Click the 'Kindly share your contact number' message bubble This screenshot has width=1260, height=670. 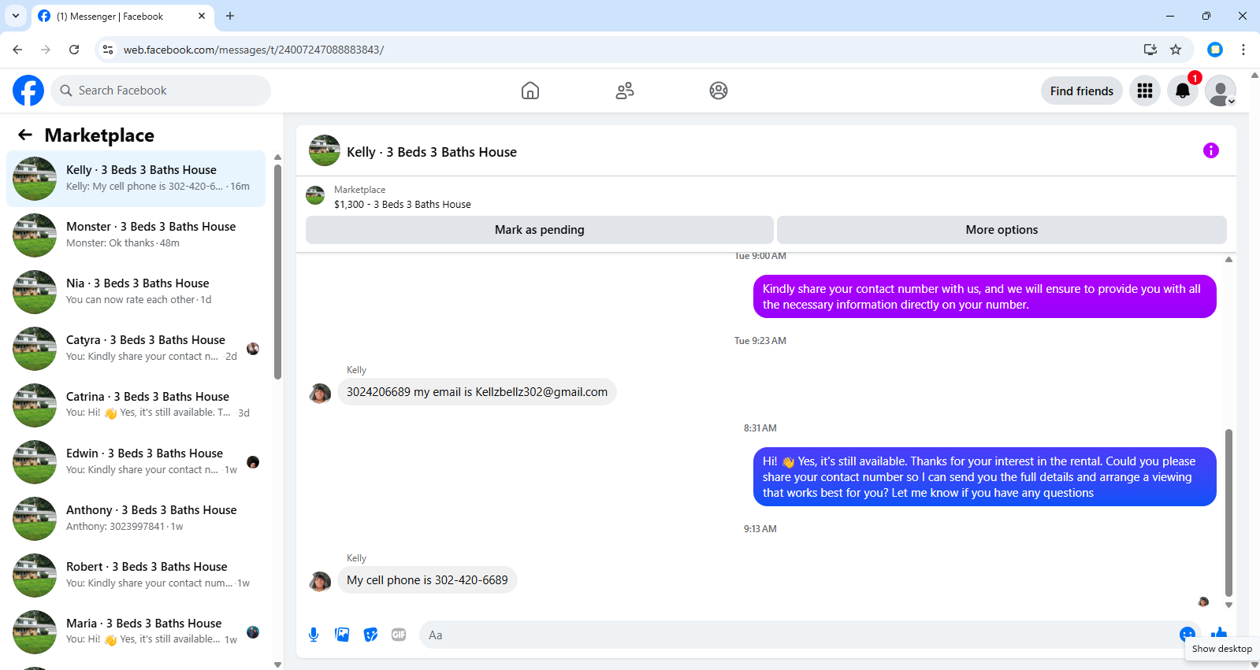pyautogui.click(x=984, y=297)
